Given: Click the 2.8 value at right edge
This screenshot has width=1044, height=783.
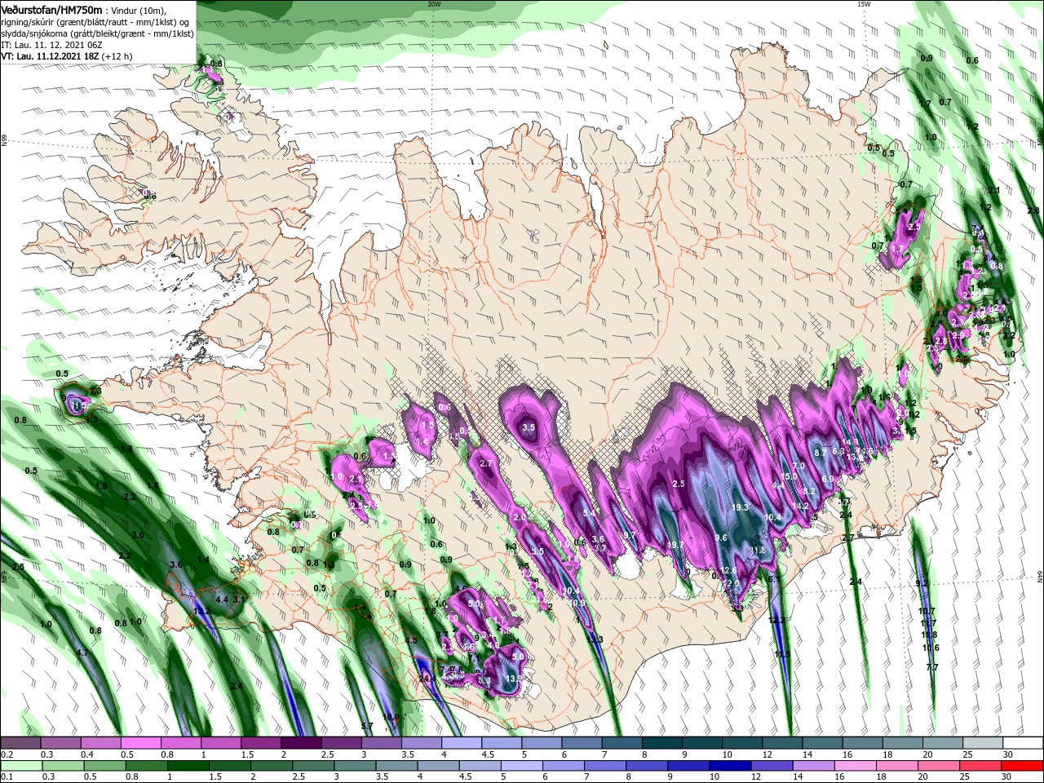Looking at the screenshot, I should click(x=1035, y=210).
